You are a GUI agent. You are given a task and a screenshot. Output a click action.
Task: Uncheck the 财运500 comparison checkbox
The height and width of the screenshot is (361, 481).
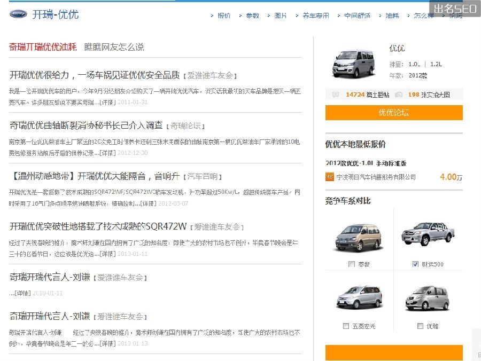[x=415, y=264]
